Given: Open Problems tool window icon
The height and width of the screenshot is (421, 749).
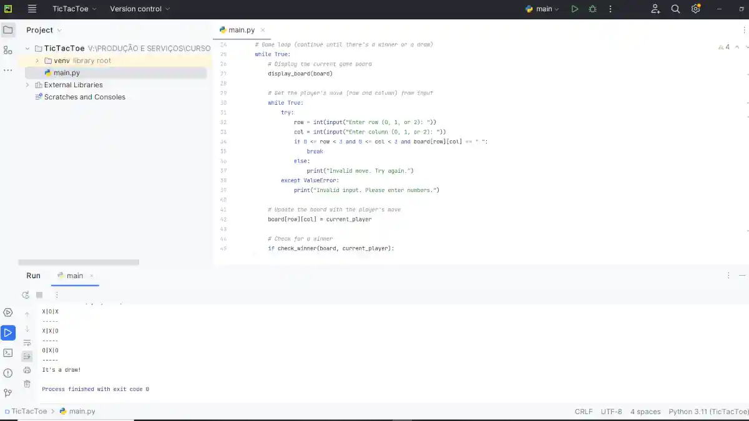Looking at the screenshot, I should (x=8, y=373).
